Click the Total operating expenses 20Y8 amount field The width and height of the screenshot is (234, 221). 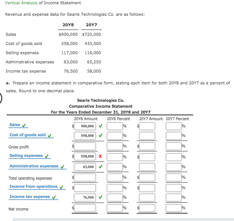[85, 177]
